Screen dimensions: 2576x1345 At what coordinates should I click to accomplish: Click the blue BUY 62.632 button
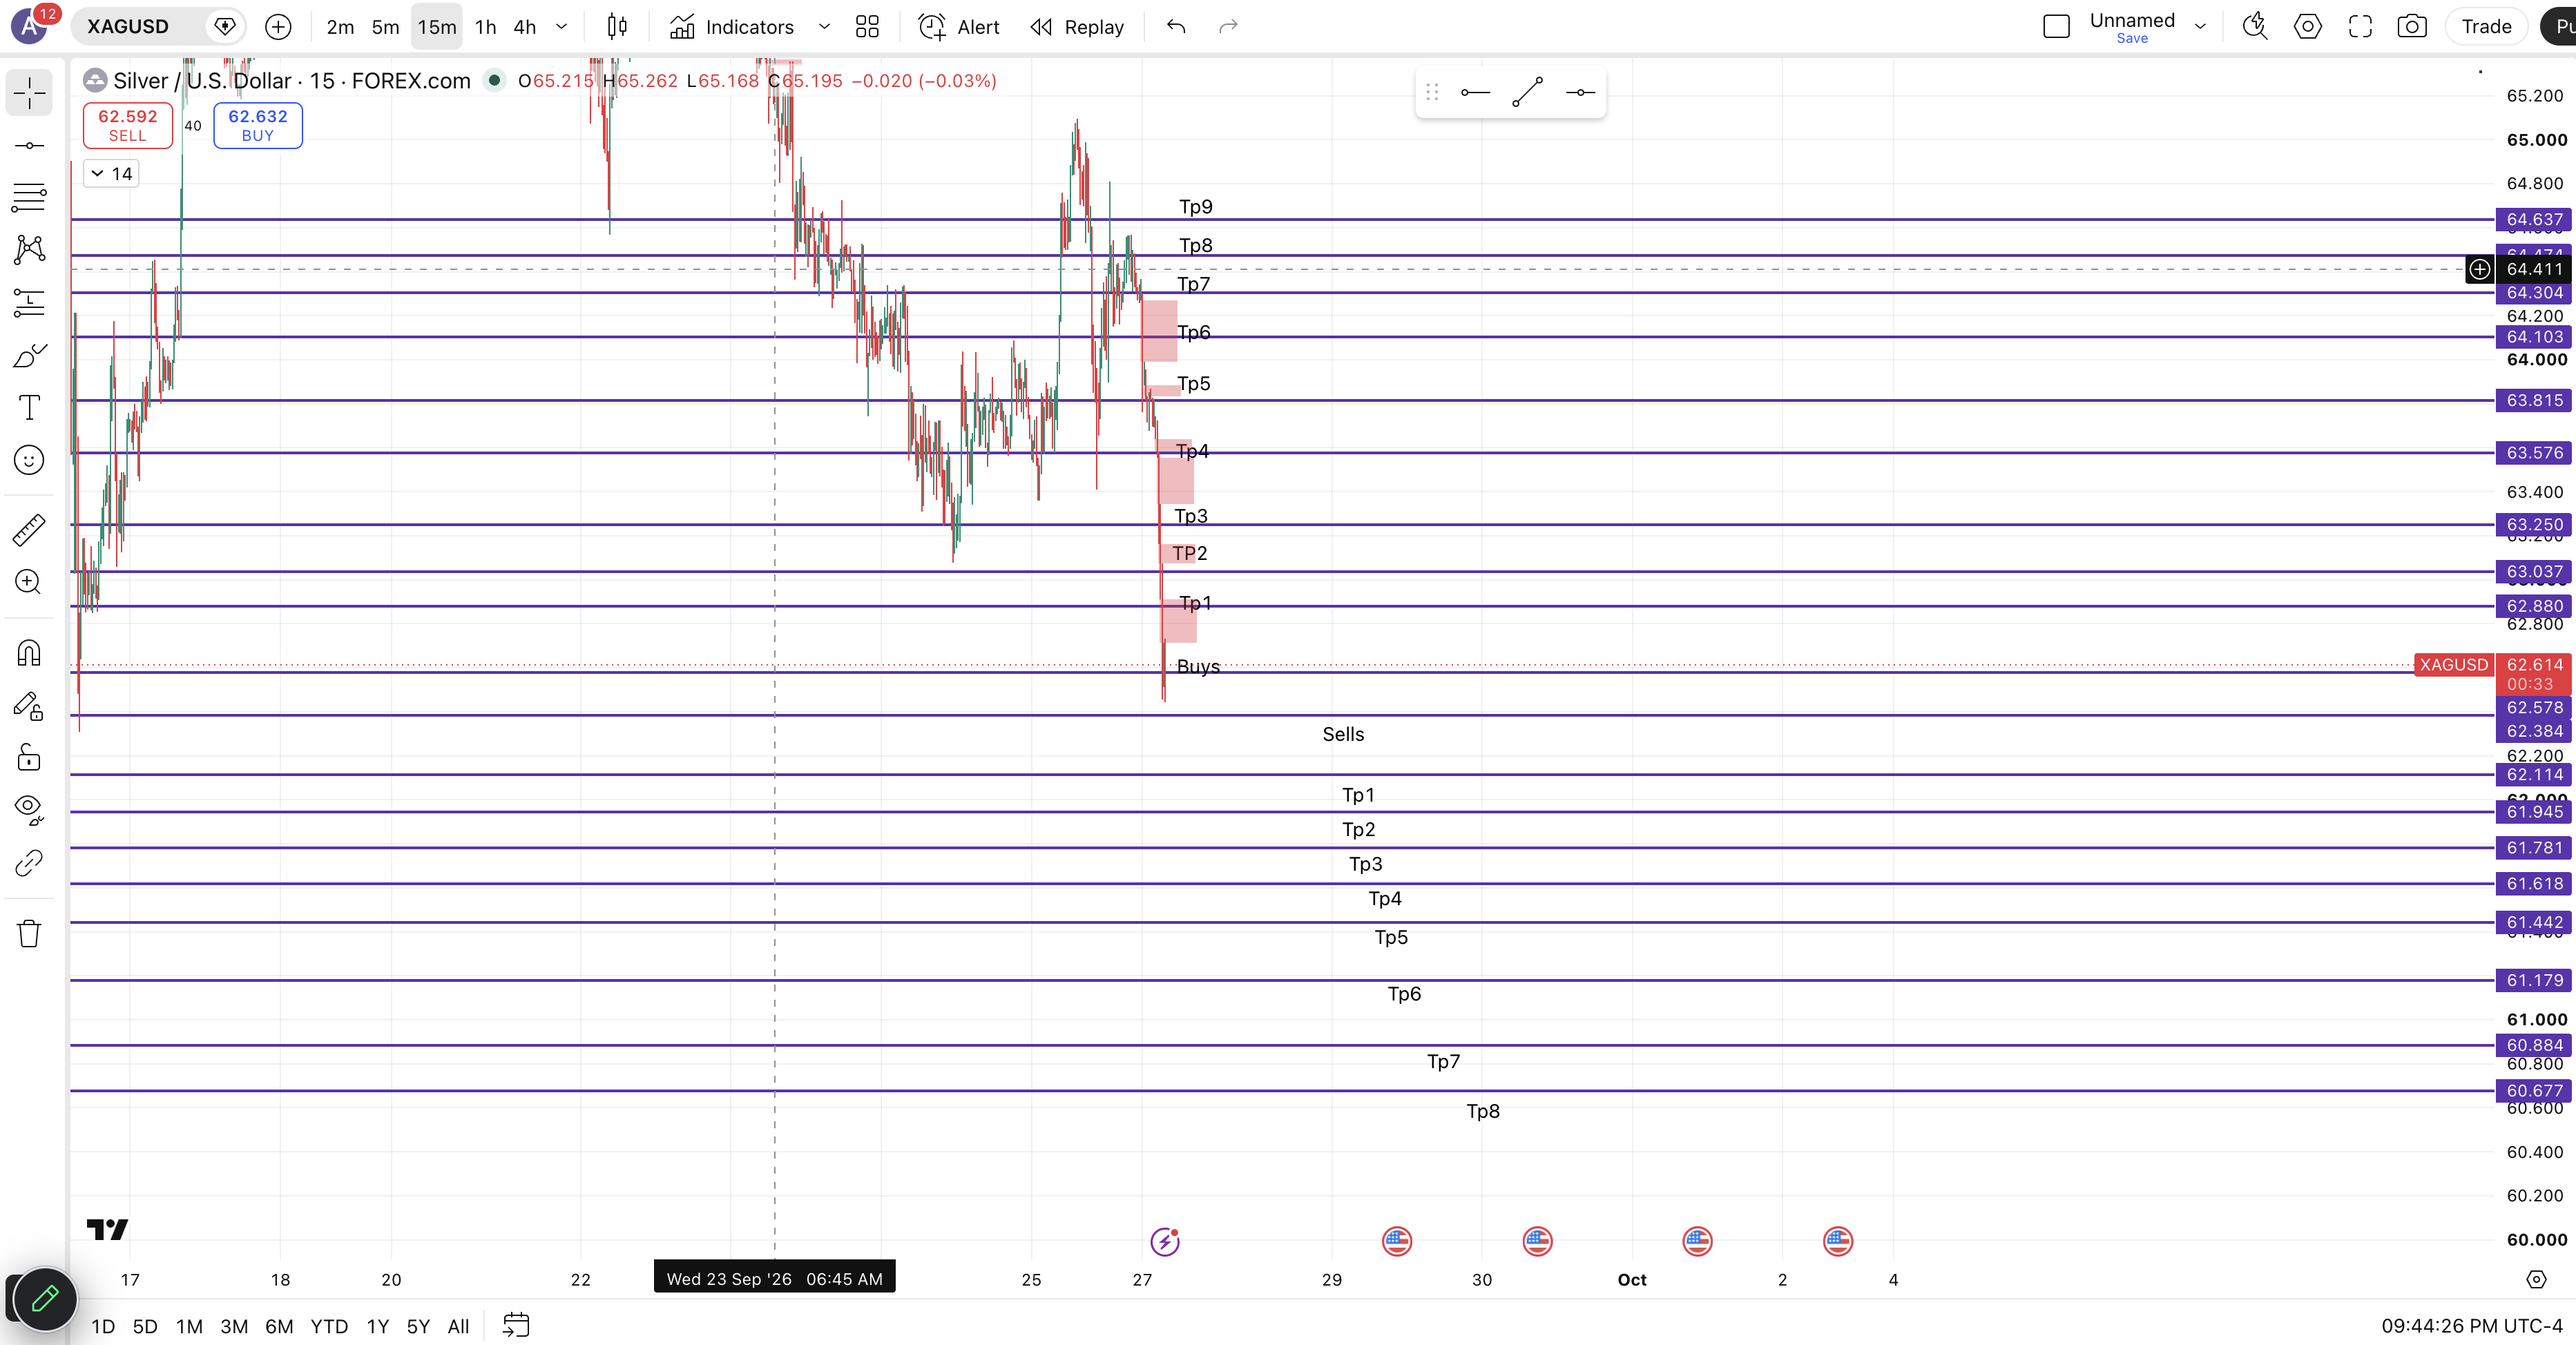258,125
